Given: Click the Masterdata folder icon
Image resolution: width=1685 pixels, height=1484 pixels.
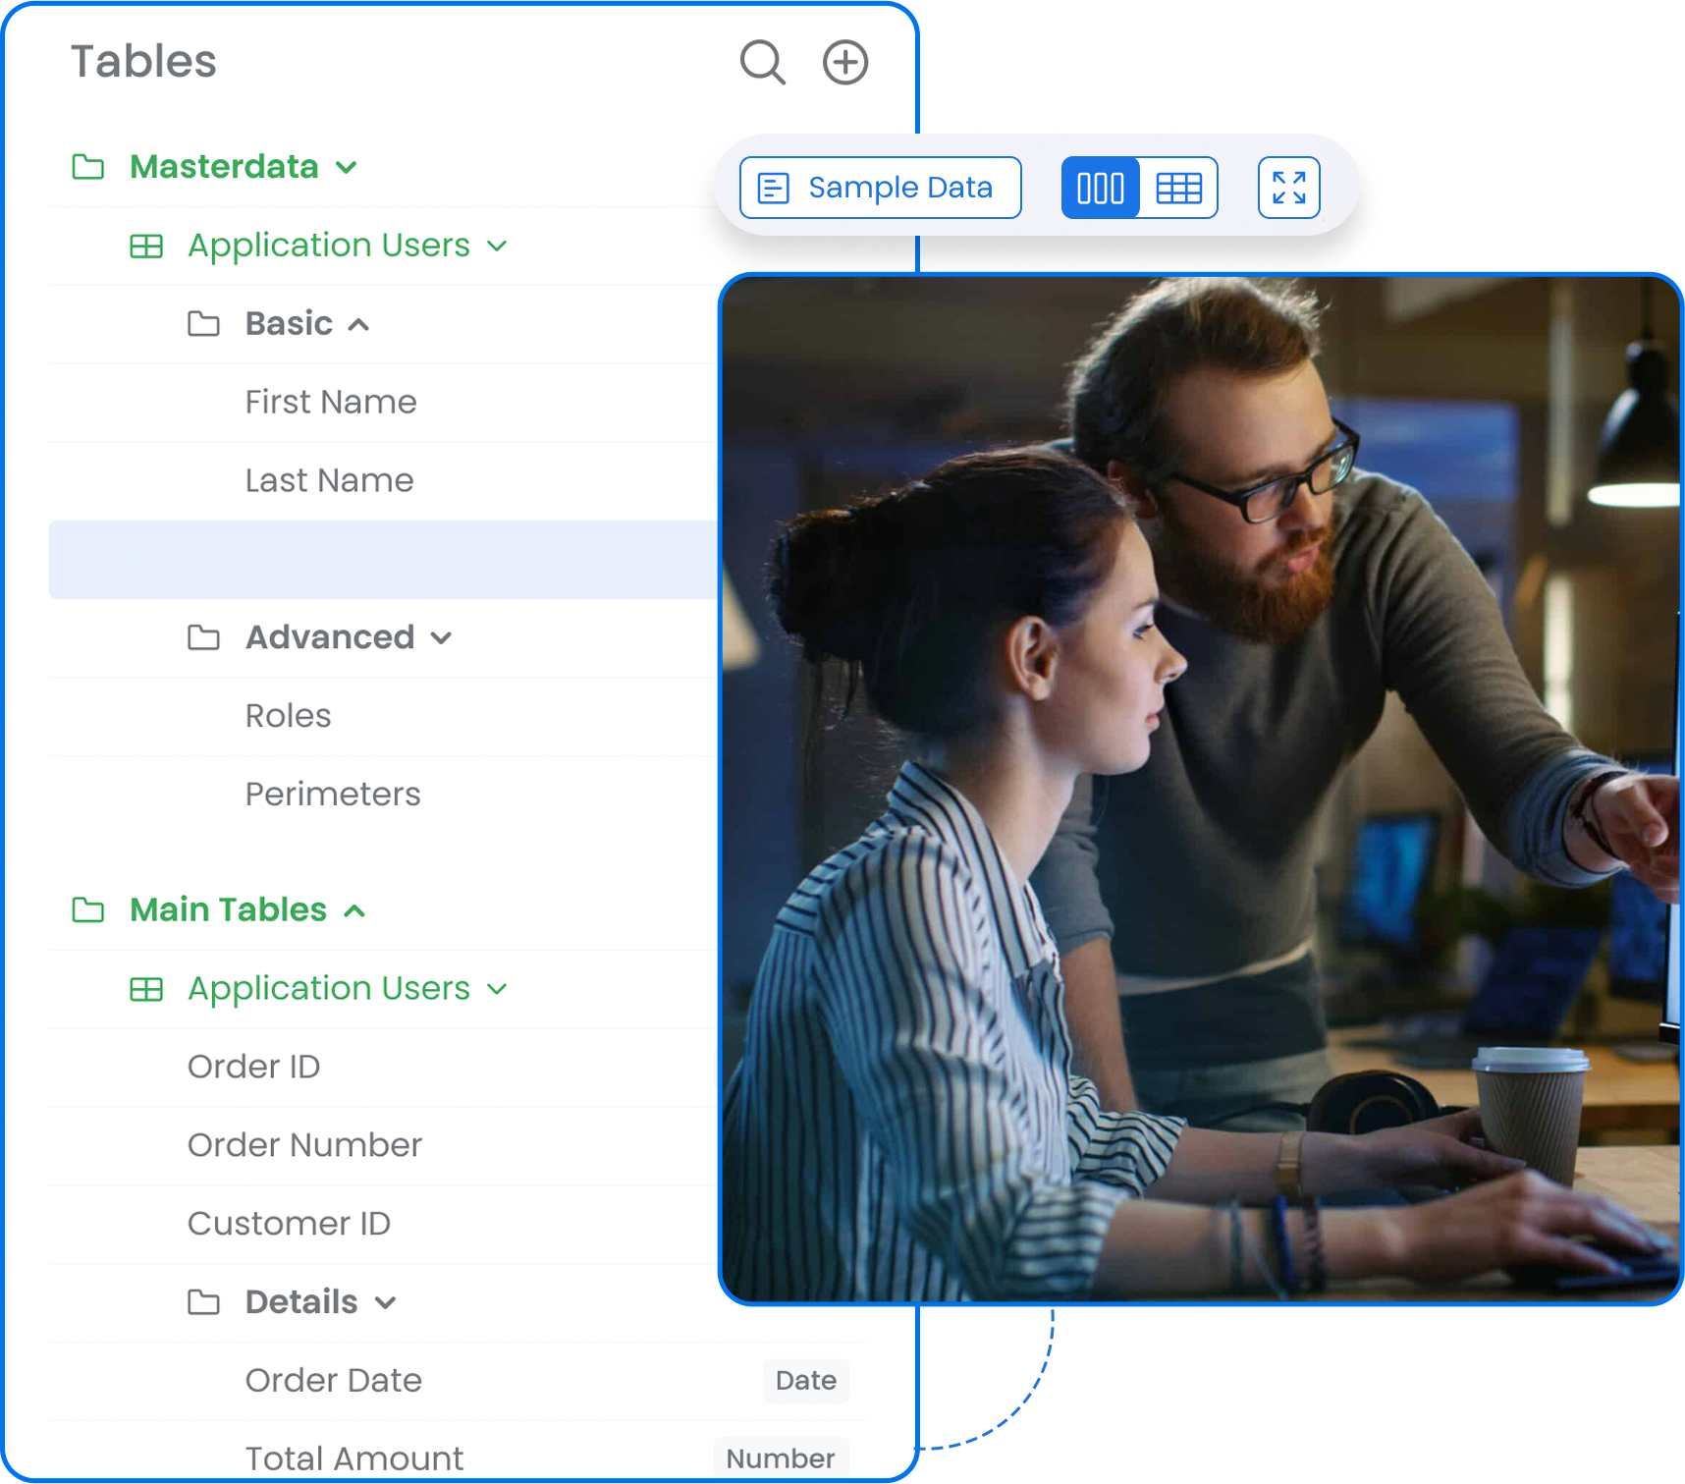Looking at the screenshot, I should coord(88,167).
